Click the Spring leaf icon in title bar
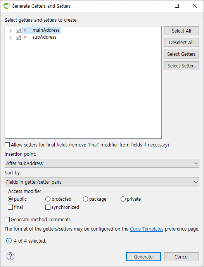This screenshot has width=204, height=267. point(7,6)
